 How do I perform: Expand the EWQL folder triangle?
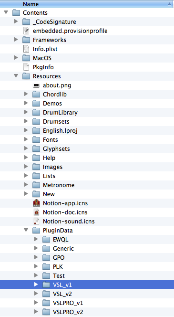pyautogui.click(x=36, y=239)
